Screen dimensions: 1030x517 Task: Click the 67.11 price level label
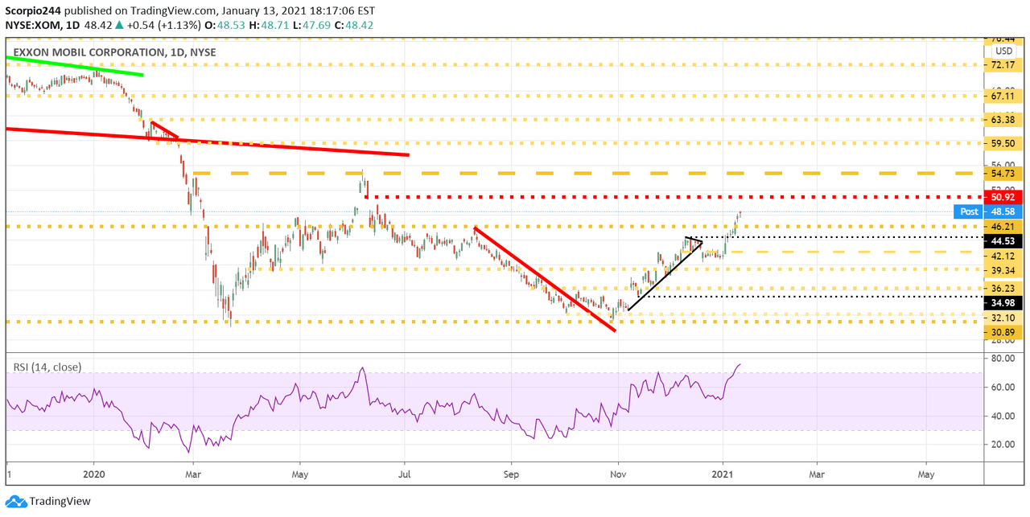click(1003, 96)
